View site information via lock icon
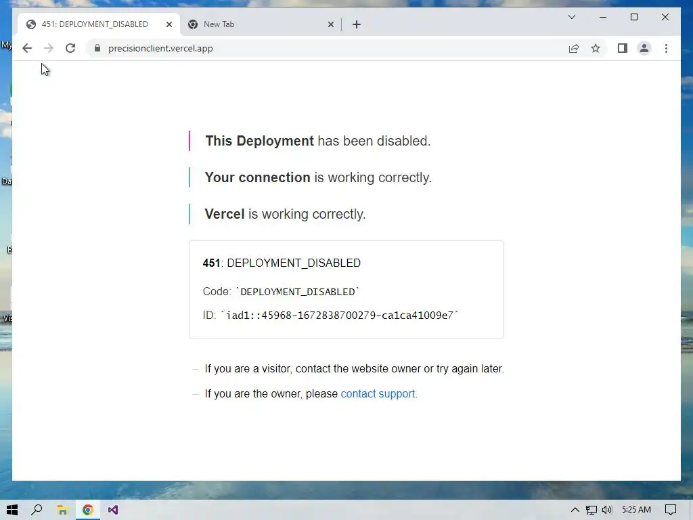Screen dimensions: 693x520 (x=97, y=48)
